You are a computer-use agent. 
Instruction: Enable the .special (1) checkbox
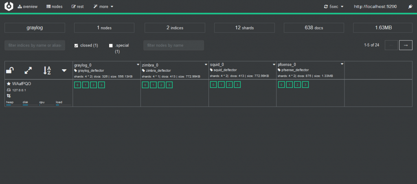coord(111,45)
